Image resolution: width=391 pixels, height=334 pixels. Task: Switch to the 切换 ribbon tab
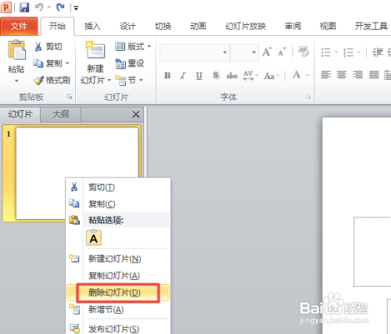pos(163,26)
